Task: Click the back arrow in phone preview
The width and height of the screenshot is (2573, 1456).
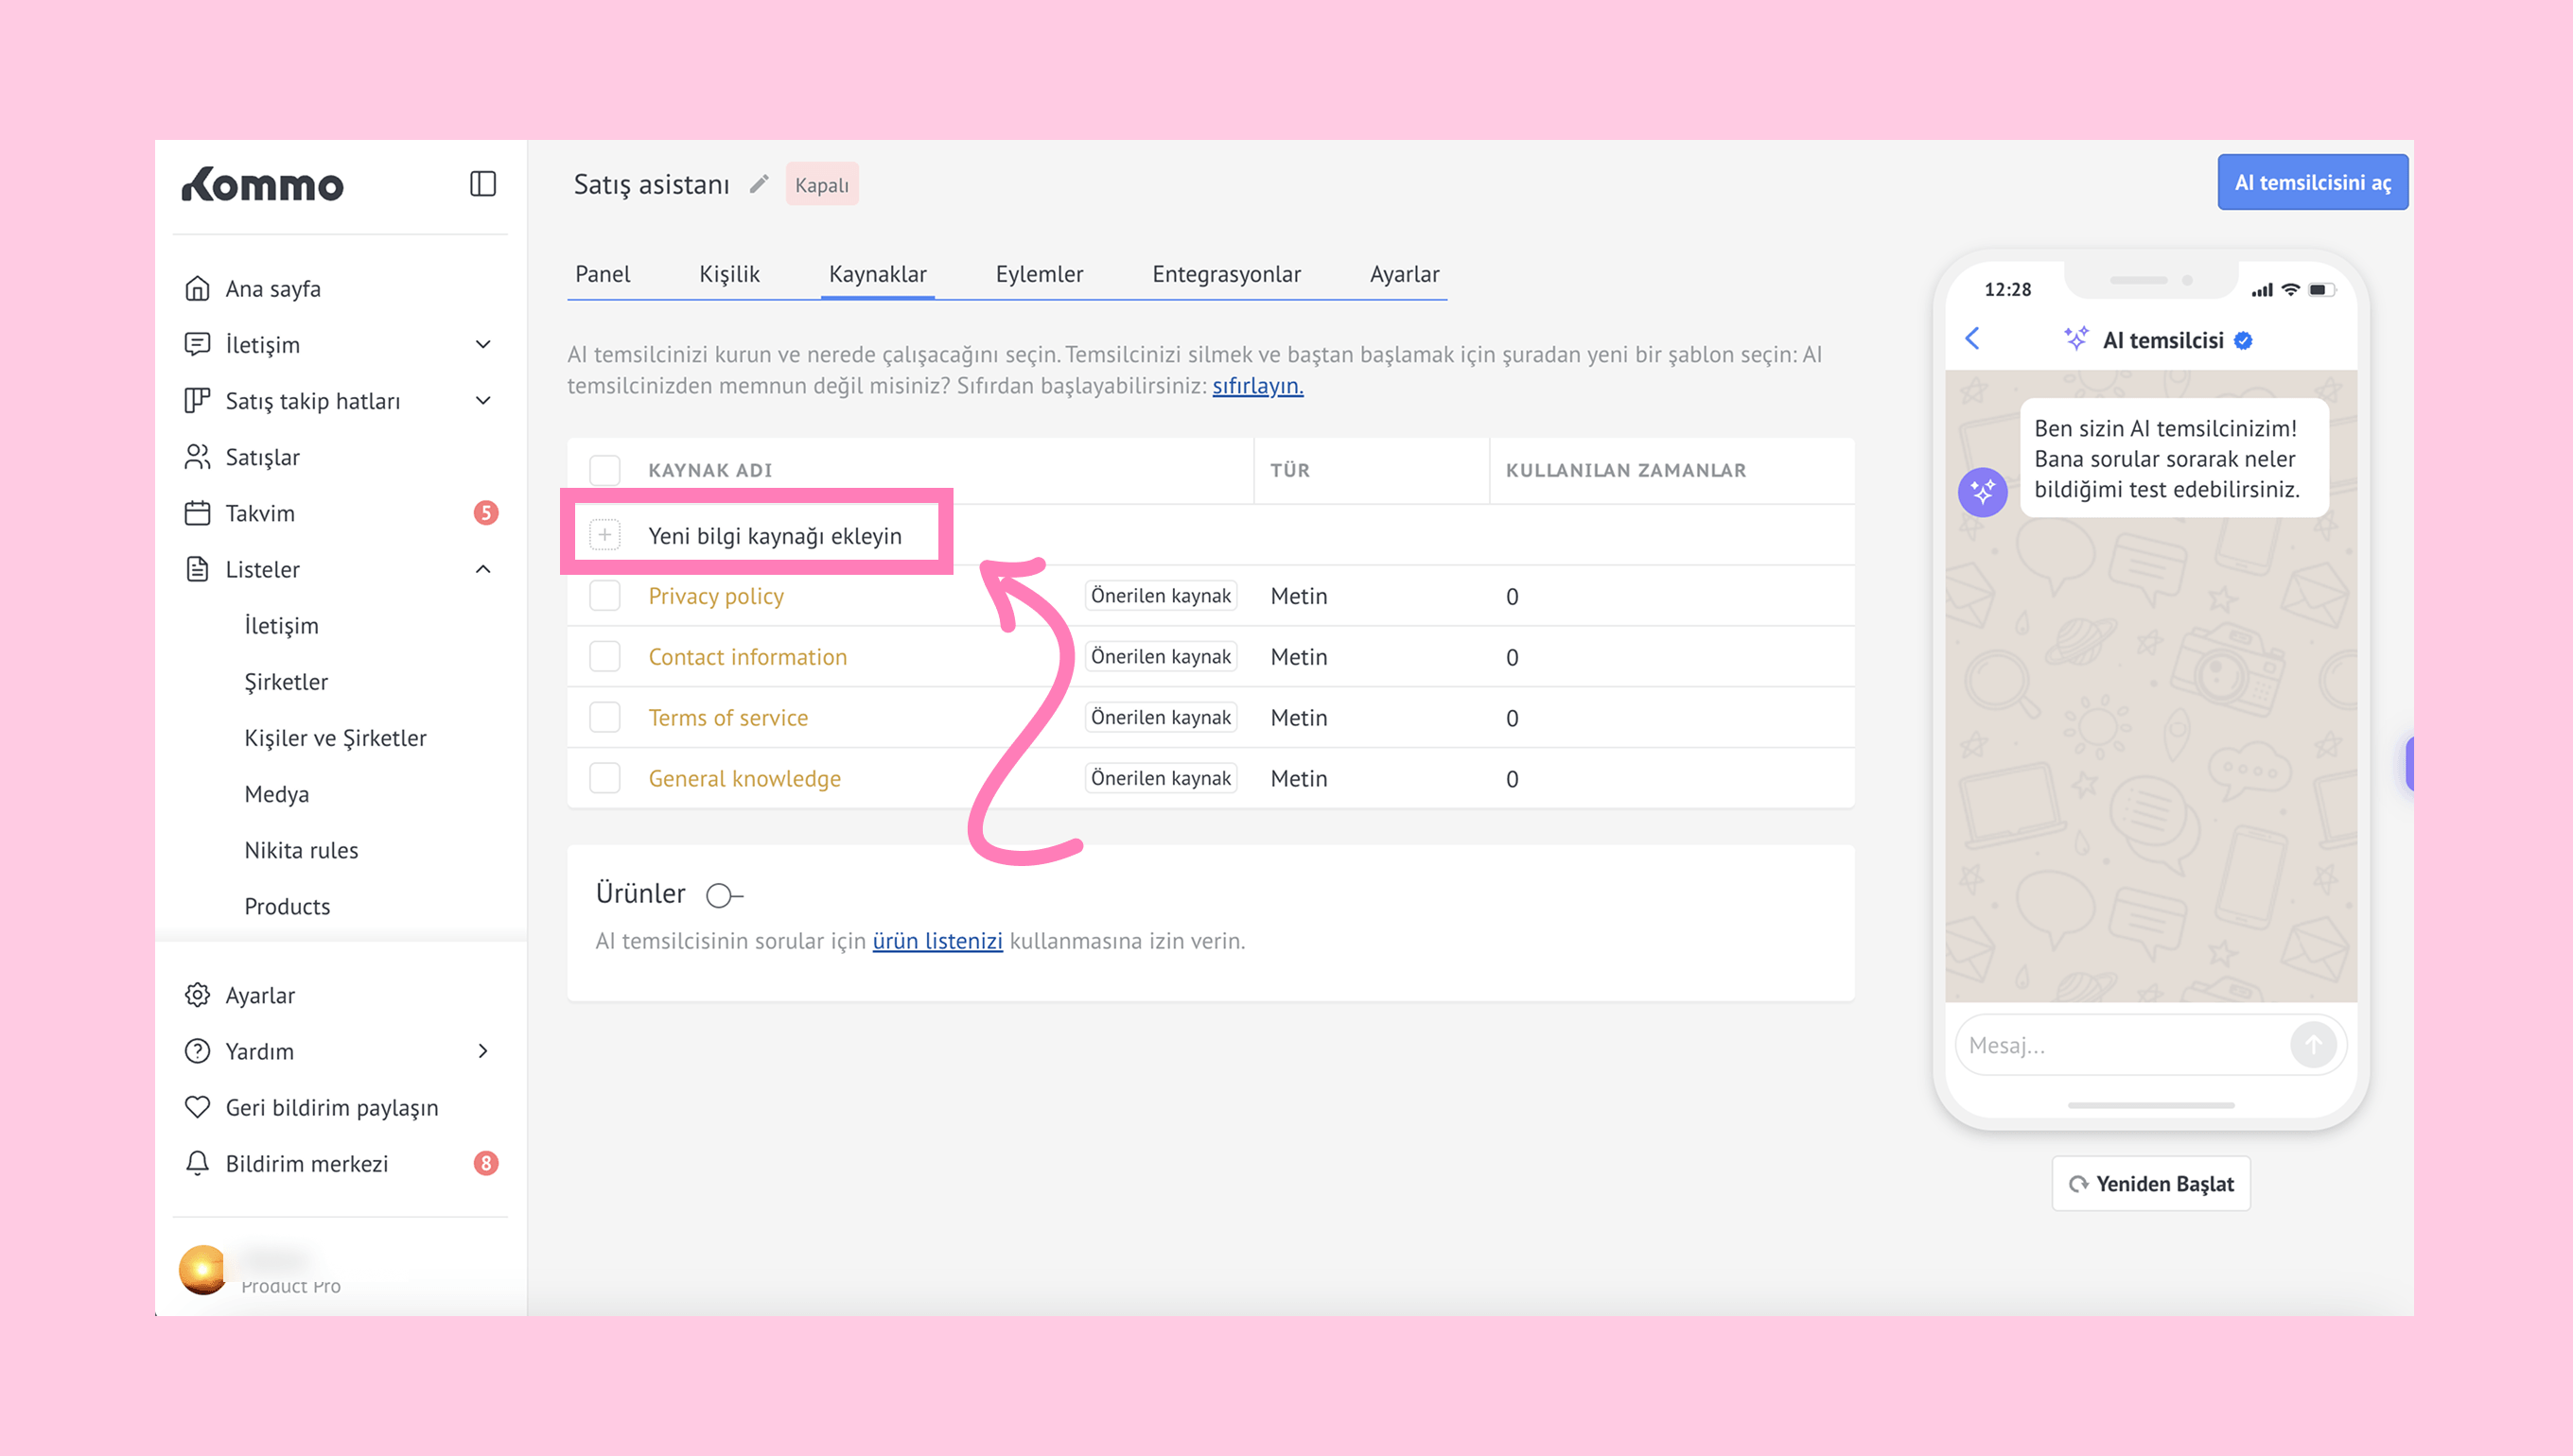Action: point(1971,339)
